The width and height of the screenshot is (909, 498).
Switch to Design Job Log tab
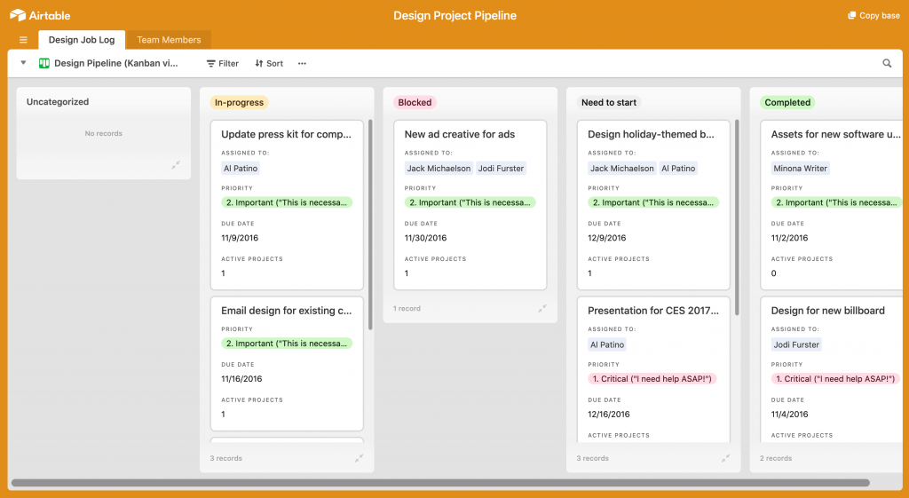coord(82,40)
